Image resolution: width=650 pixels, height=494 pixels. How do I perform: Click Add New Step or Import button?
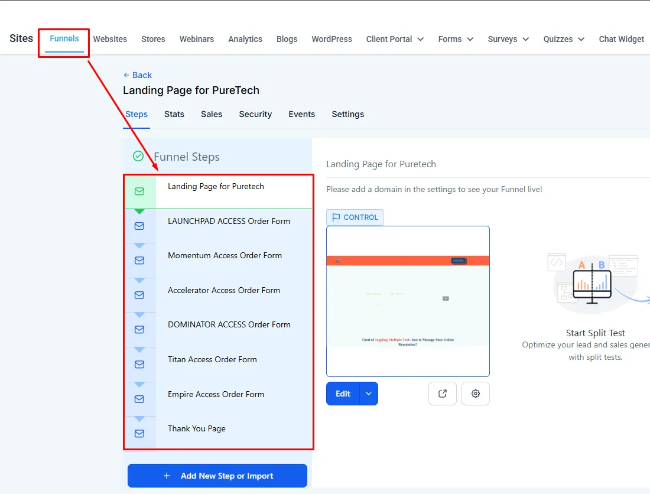click(x=217, y=476)
